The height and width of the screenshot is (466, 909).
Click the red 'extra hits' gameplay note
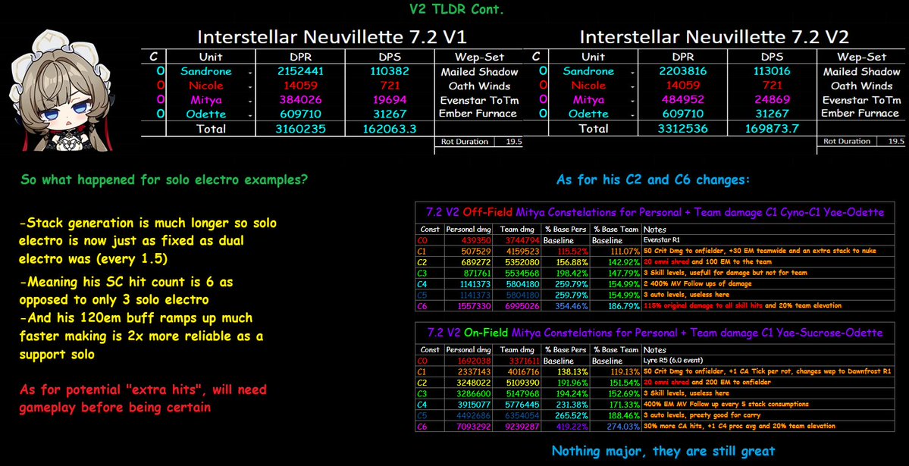(x=143, y=399)
